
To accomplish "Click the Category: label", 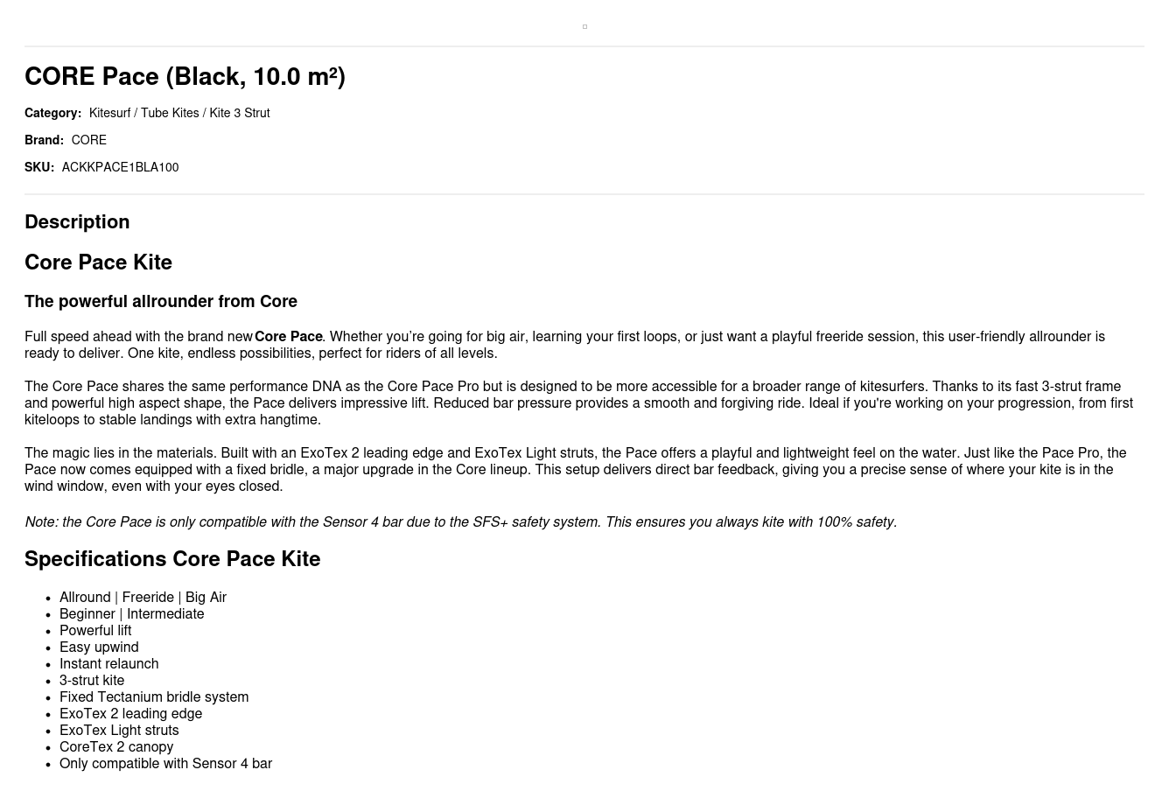I will (x=52, y=113).
